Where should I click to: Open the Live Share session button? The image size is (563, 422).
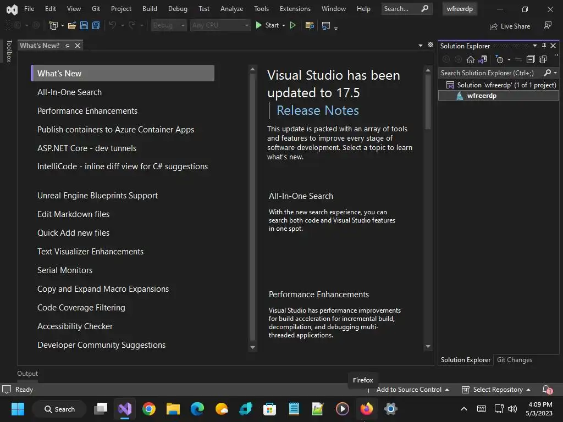click(510, 26)
